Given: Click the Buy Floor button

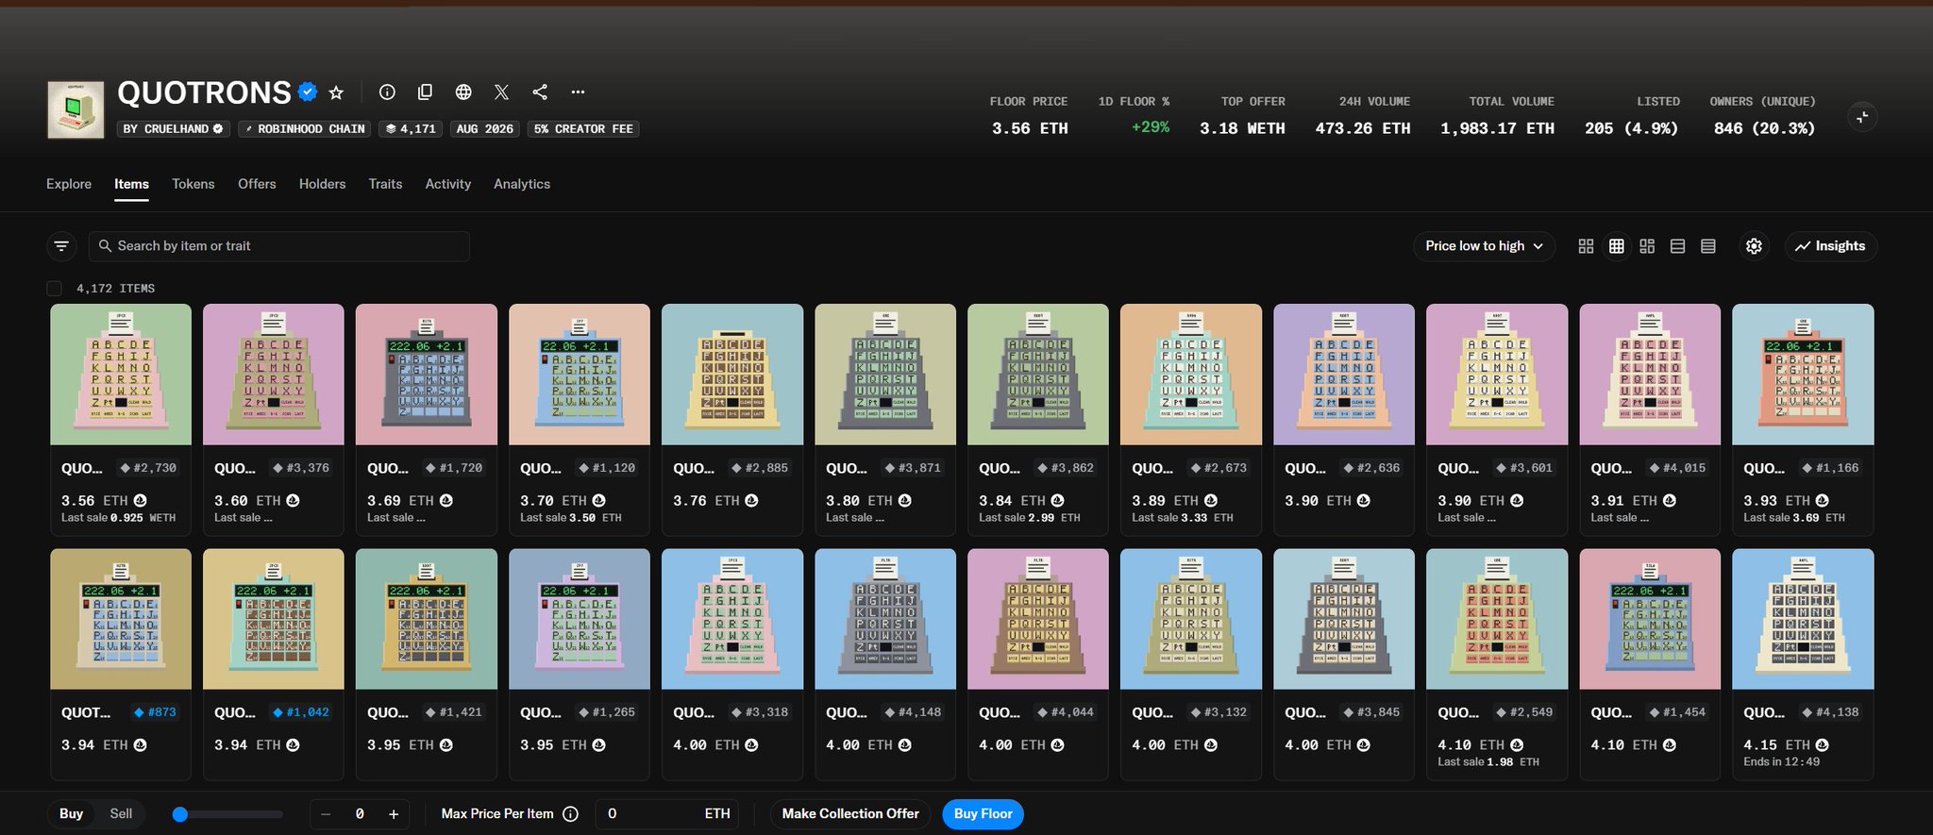Looking at the screenshot, I should pyautogui.click(x=983, y=814).
